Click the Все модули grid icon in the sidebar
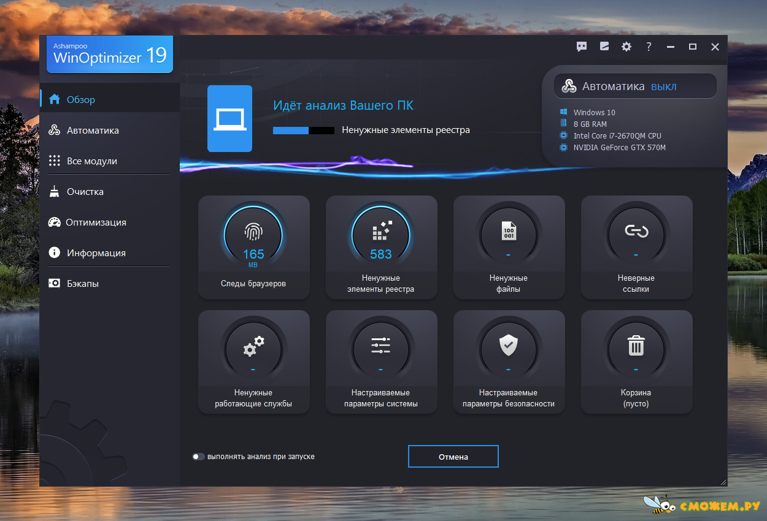767x521 pixels. [x=55, y=161]
